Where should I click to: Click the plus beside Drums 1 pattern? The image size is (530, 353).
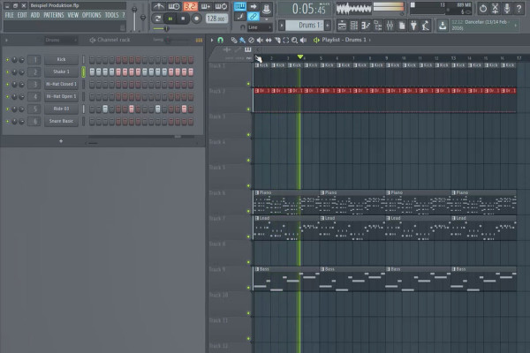click(x=327, y=26)
